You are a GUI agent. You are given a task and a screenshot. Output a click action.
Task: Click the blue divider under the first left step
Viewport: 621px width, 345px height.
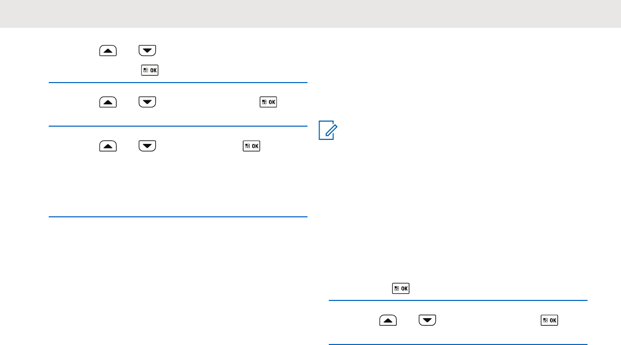(178, 83)
